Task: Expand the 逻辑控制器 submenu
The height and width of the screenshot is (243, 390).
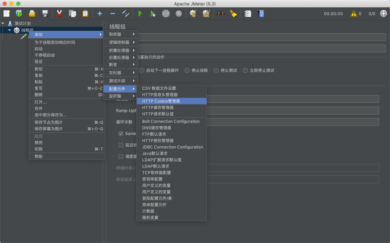Action: [121, 43]
